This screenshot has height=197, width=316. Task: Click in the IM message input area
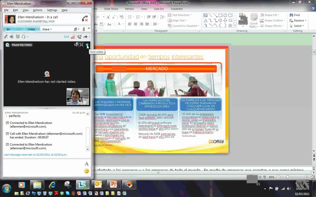43,168
